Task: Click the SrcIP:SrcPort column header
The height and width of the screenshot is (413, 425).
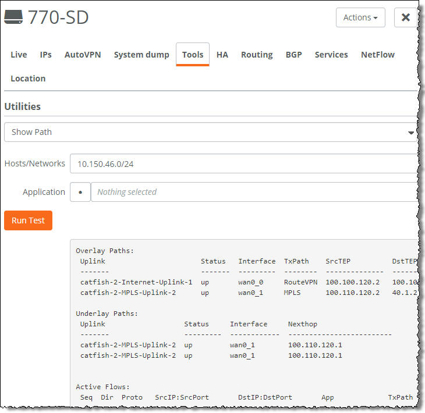Action: coord(182,397)
